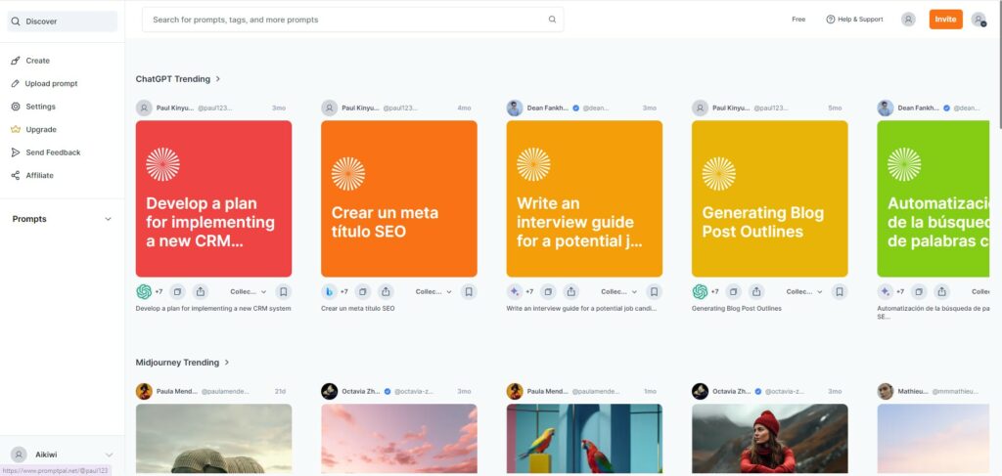This screenshot has width=1002, height=476.
Task: Bookmark the CRM plan prompt
Action: tap(284, 291)
